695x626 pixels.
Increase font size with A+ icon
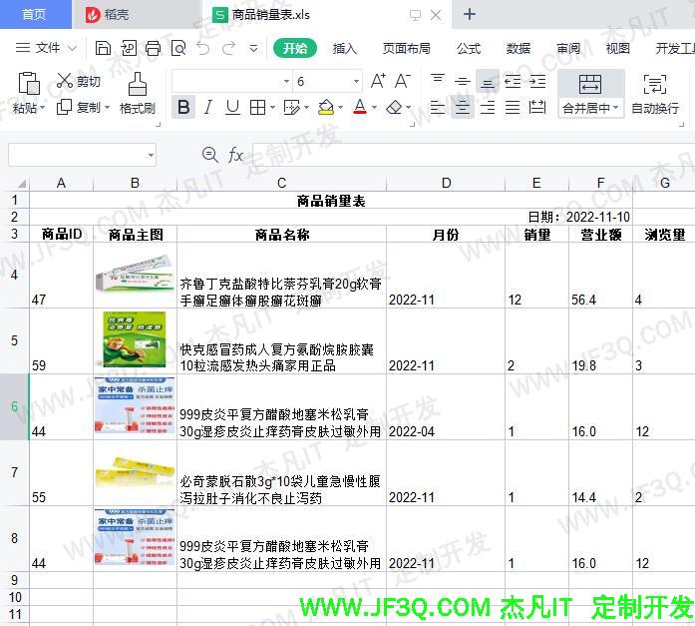click(x=378, y=81)
